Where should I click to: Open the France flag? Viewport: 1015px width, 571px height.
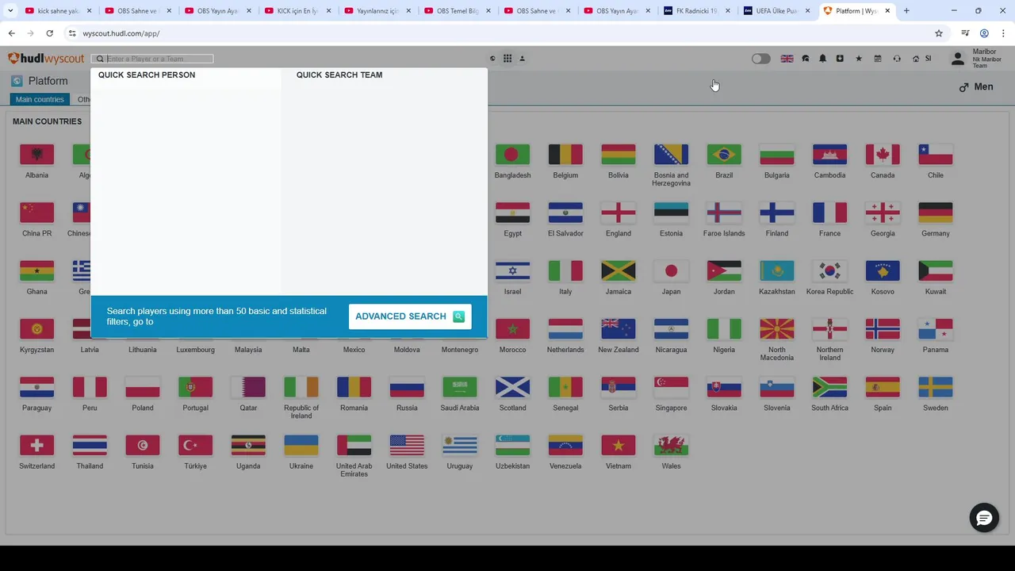(x=830, y=213)
